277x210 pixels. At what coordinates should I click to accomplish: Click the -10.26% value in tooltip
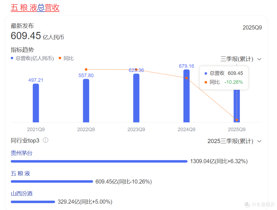coord(234,82)
